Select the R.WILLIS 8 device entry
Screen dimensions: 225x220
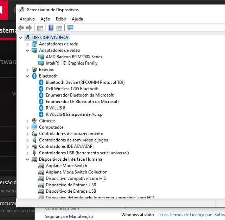56,108
